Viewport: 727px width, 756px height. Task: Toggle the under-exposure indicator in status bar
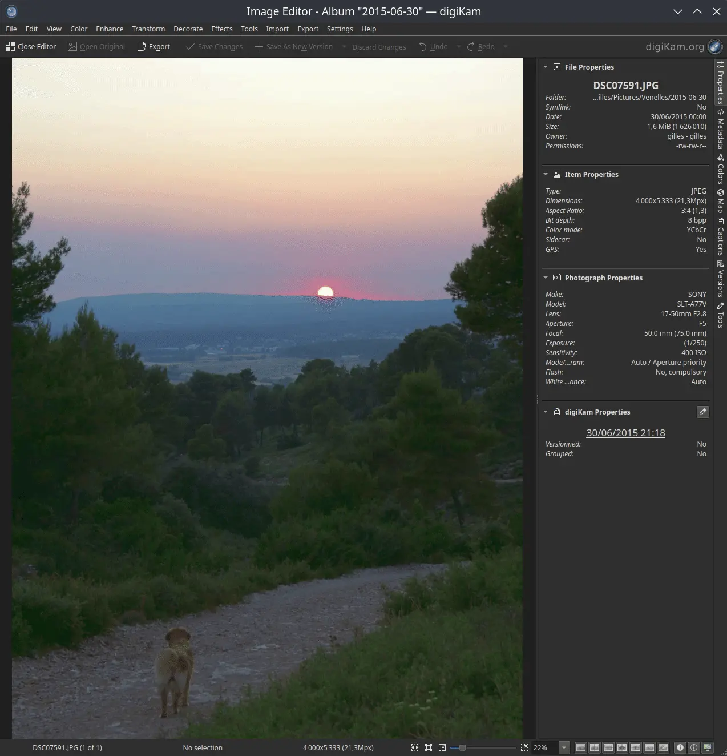680,747
